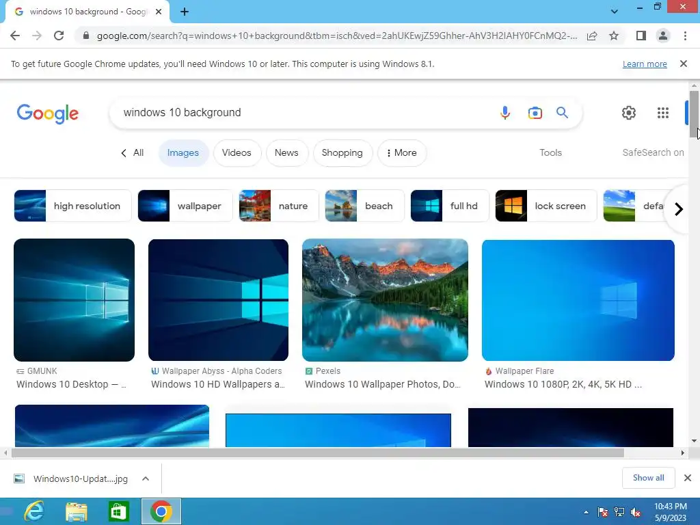700x525 pixels.
Task: Go back to All results
Action: [132, 152]
